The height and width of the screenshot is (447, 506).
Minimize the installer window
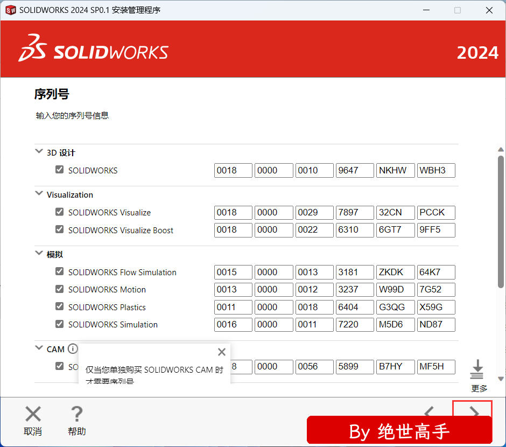pos(426,10)
